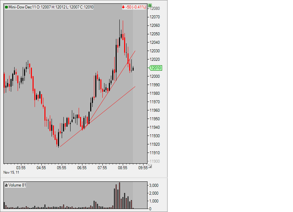Screen dimensions: 293x212
Task: Select the 'Volume 81' indicator label
Action: pyautogui.click(x=17, y=185)
